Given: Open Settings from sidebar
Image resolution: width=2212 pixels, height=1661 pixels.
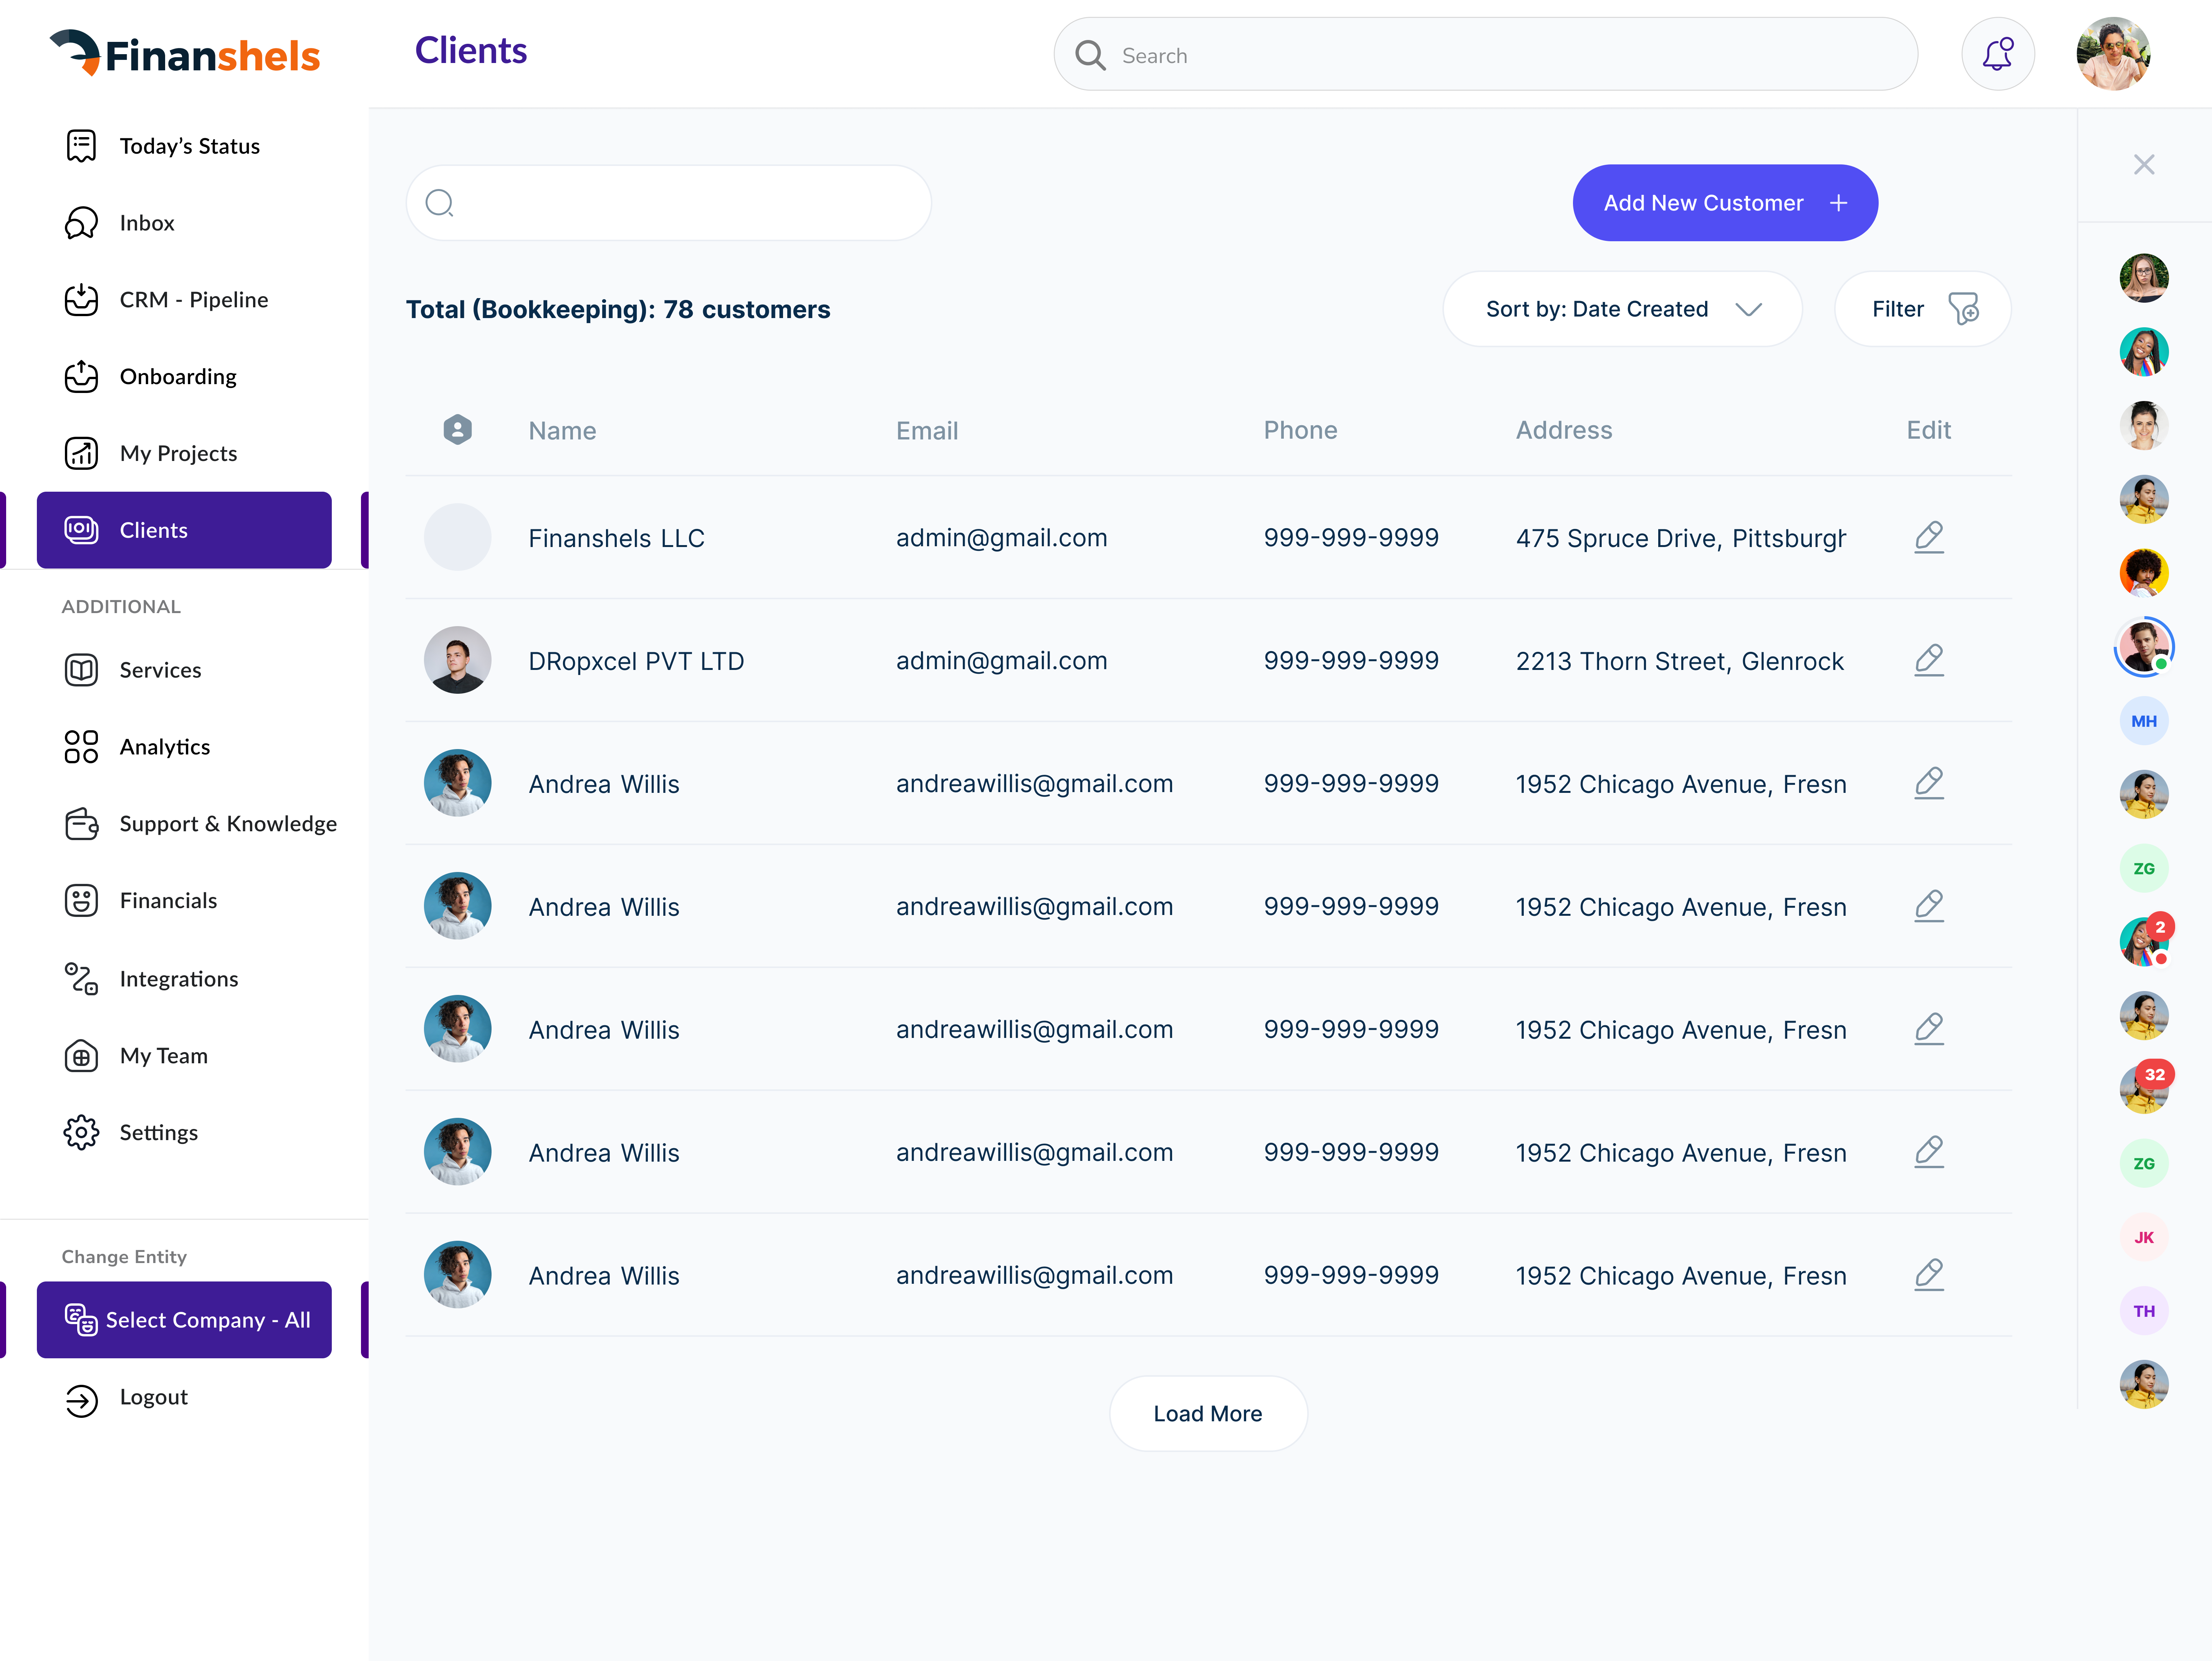Looking at the screenshot, I should 184,1133.
